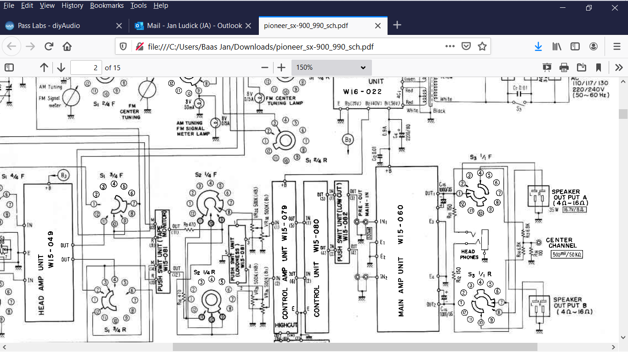Bookmark this page with star icon
Image resolution: width=628 pixels, height=352 pixels.
click(482, 46)
